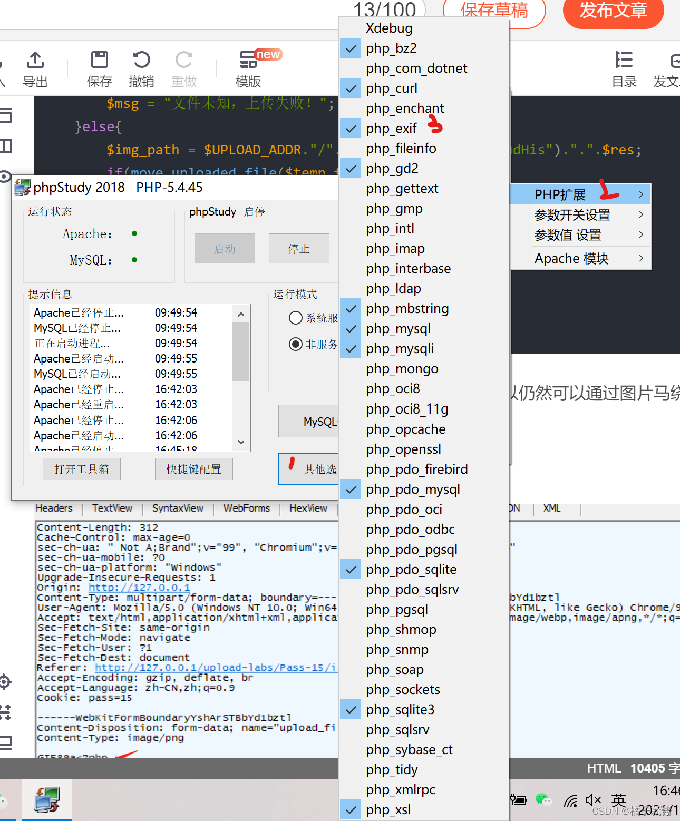Toggle the php_sqlite3 extension
Viewport: 680px width, 821px height.
[424, 710]
